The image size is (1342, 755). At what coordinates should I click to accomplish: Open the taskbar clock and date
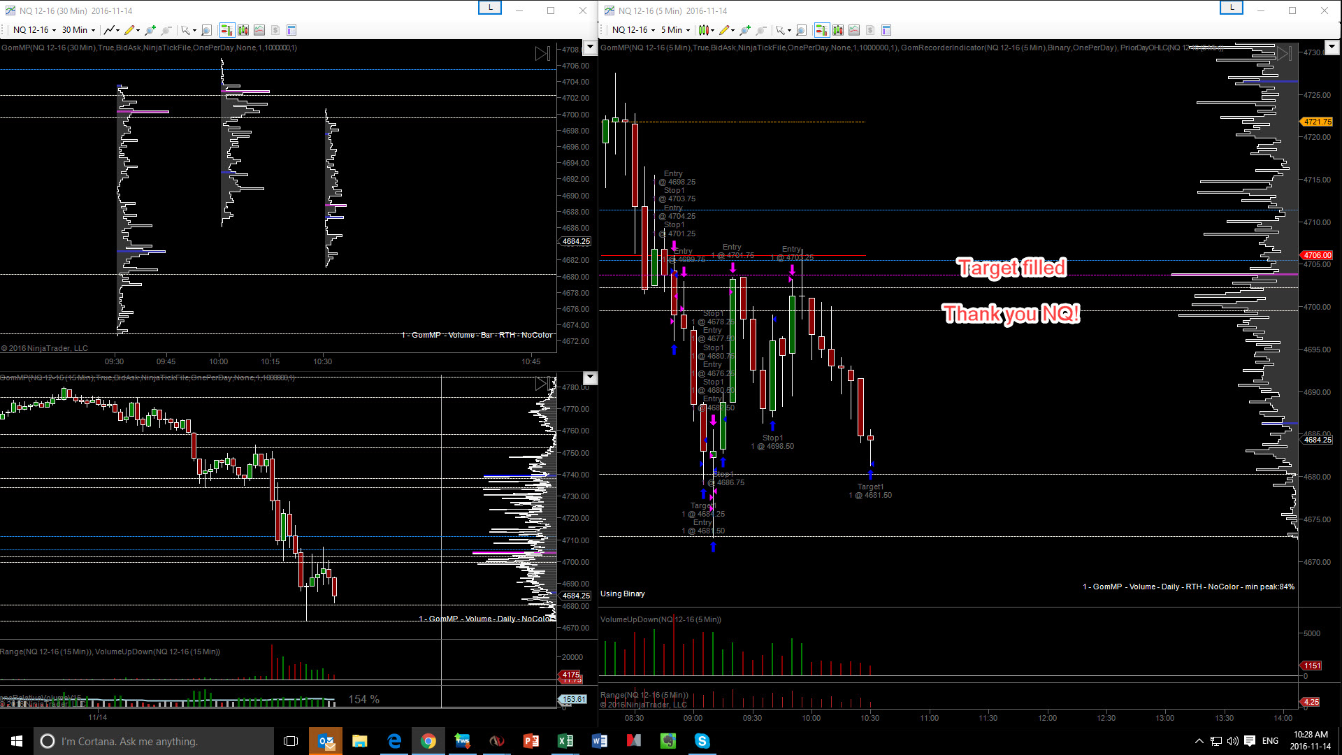coord(1311,741)
